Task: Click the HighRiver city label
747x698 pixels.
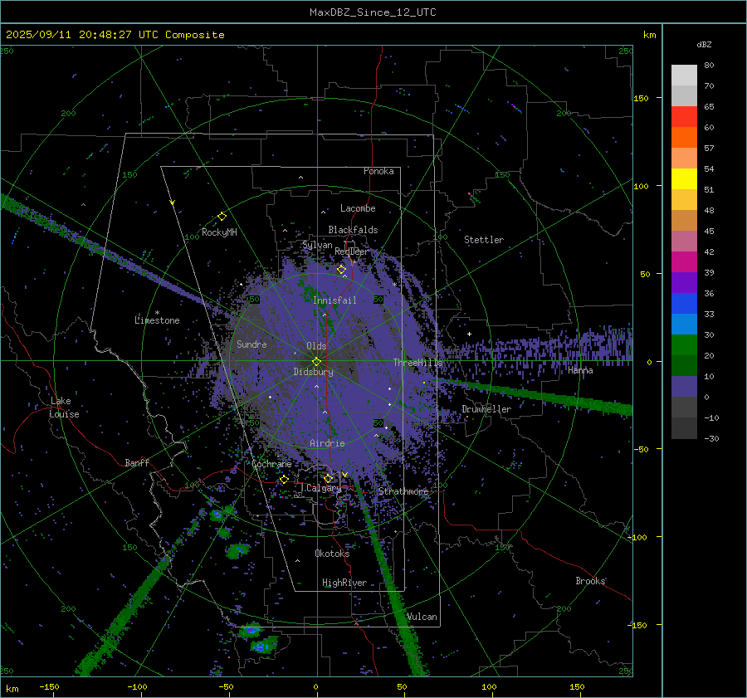Action: tap(344, 583)
